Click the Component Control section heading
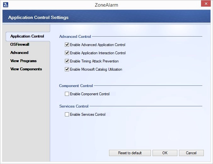The width and height of the screenshot is (213, 164). click(x=76, y=86)
